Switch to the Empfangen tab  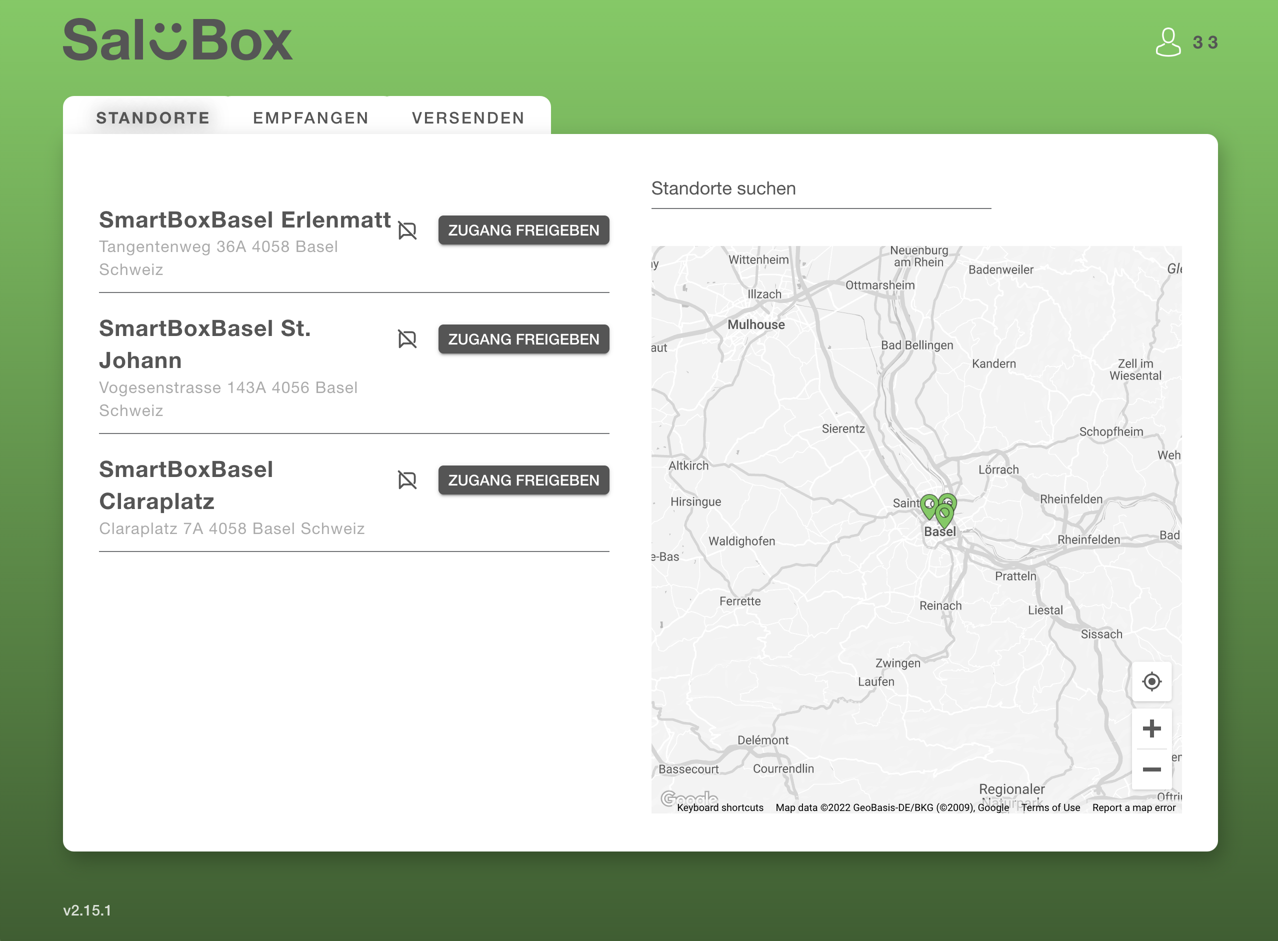[x=311, y=118]
